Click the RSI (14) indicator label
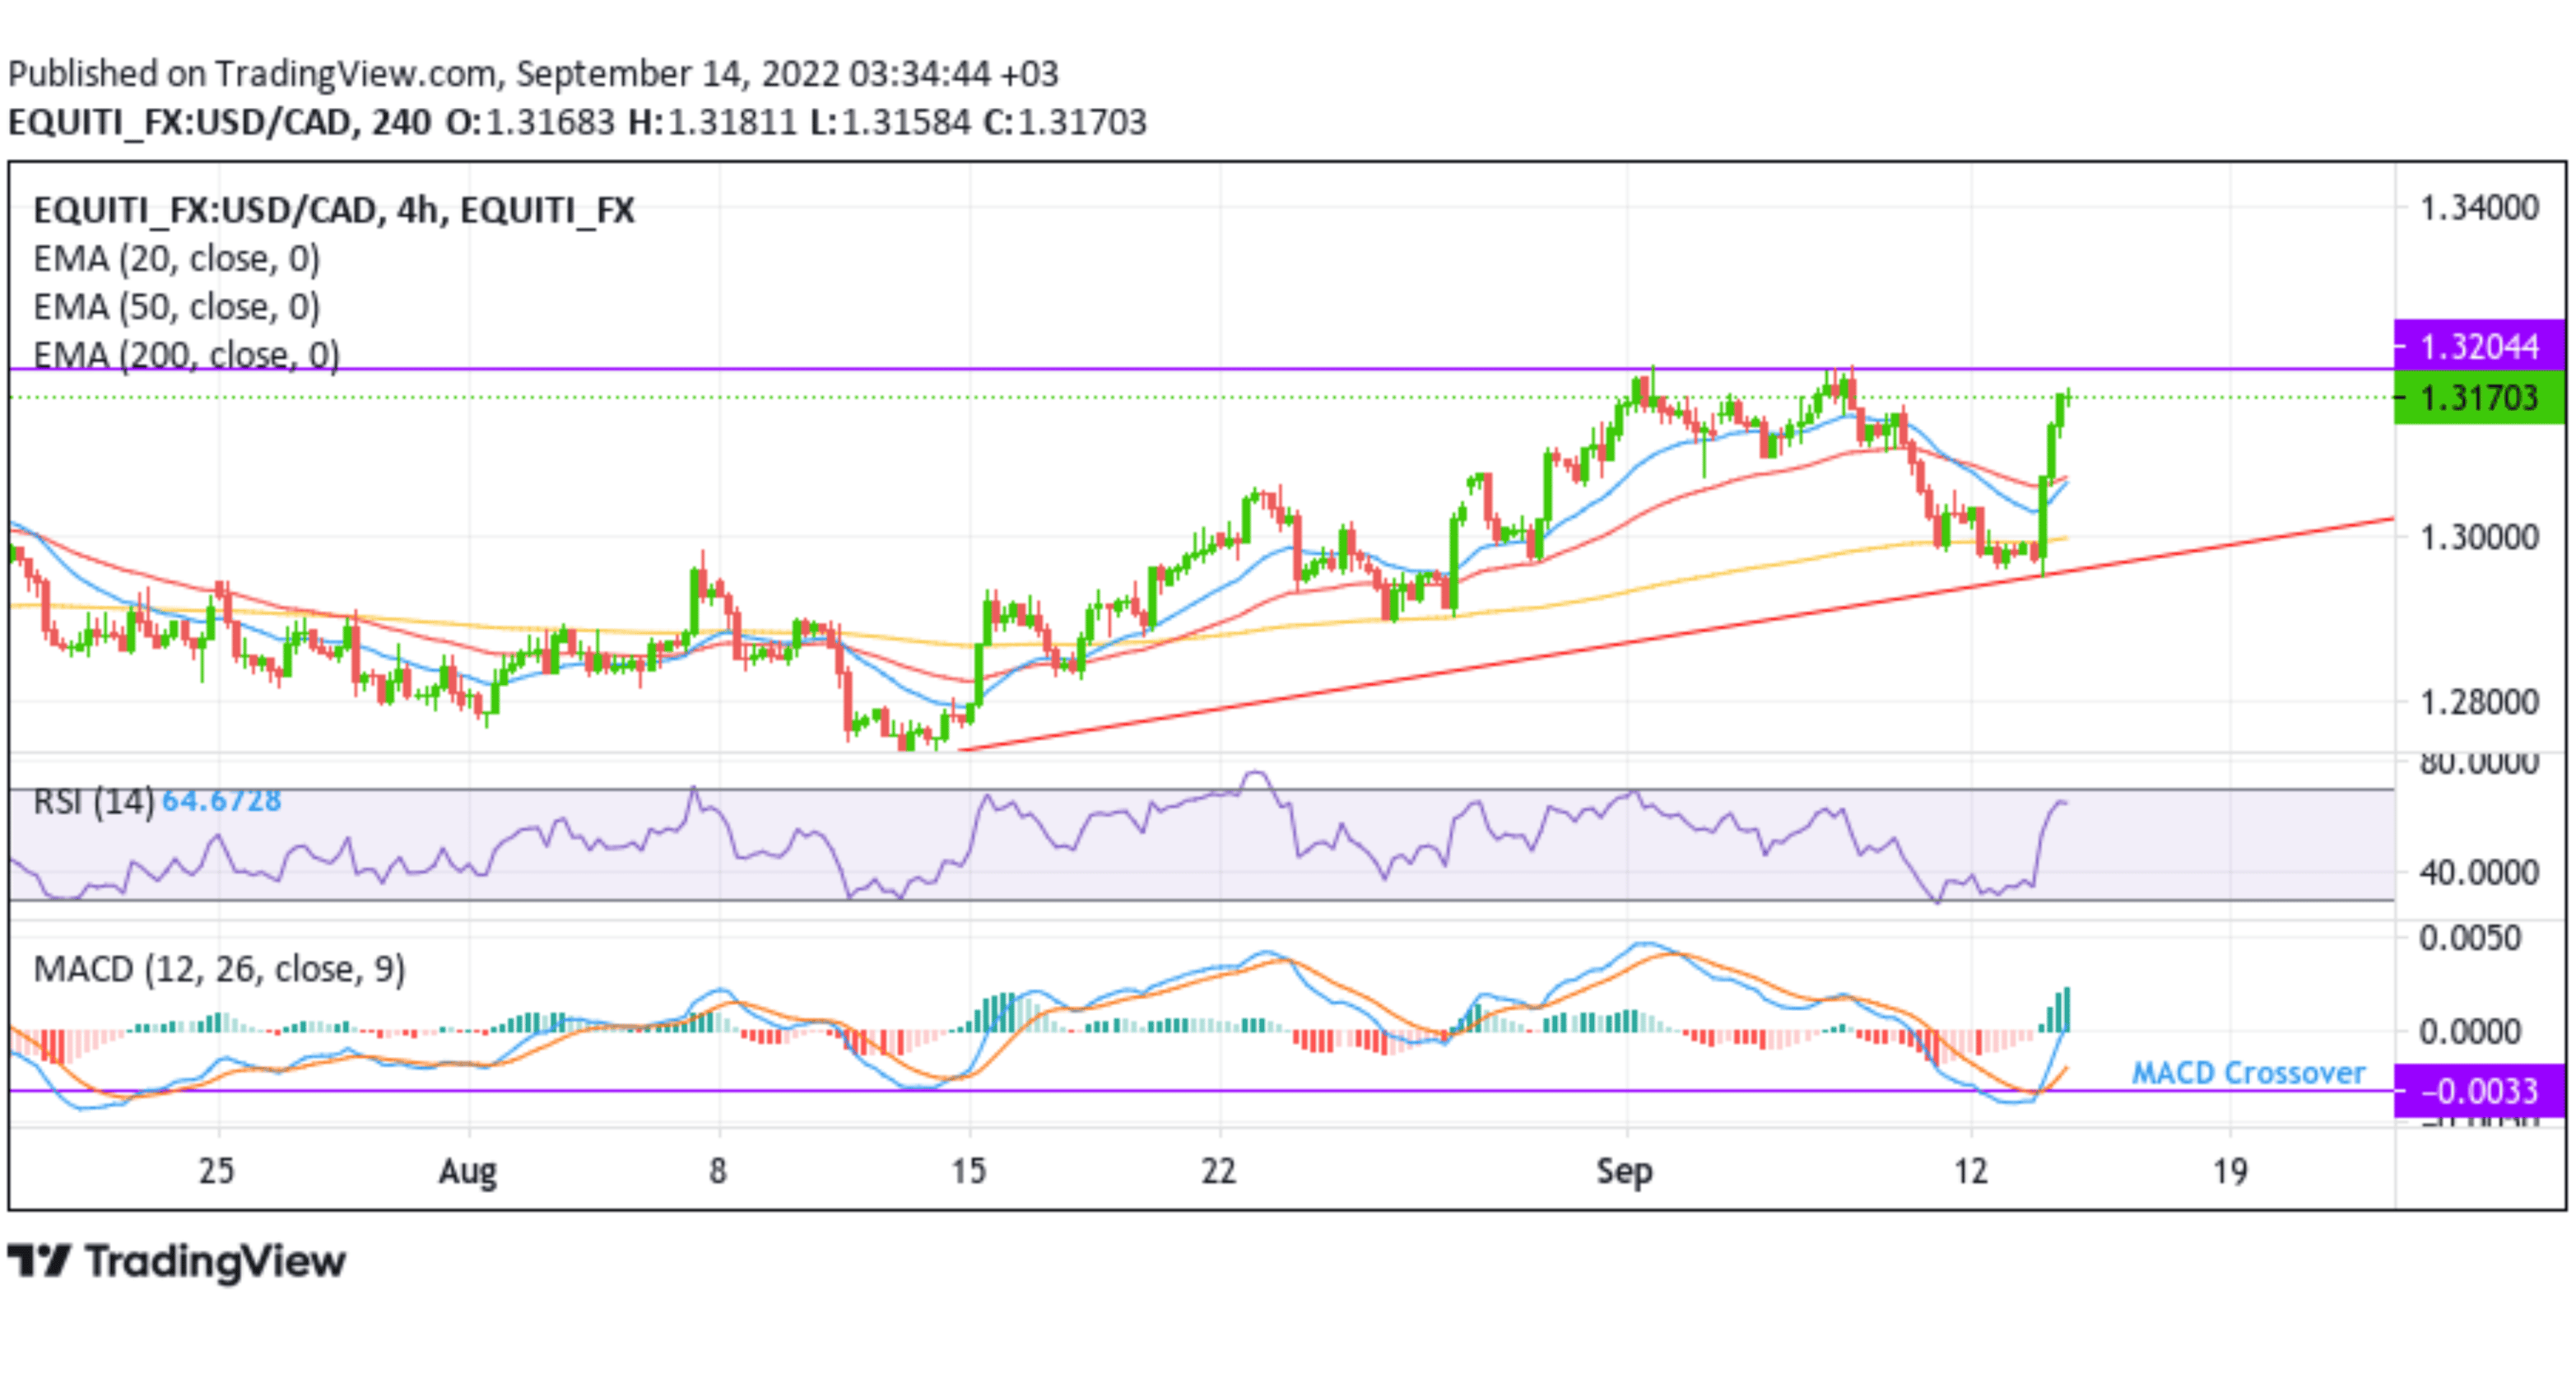 94,801
